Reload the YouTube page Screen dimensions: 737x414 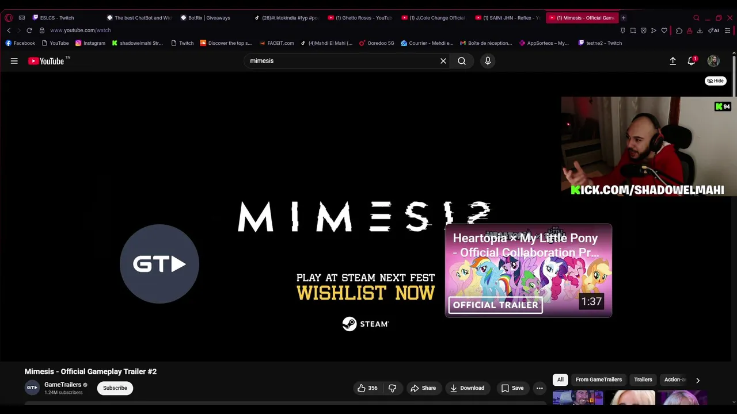pos(29,30)
